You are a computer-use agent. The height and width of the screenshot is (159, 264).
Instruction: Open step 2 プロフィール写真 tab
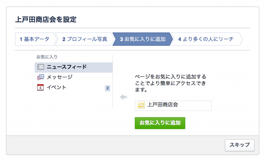[x=84, y=39]
